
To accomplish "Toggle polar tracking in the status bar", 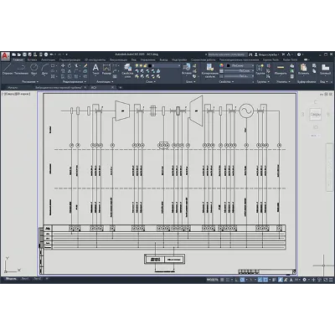I will point(242,280).
